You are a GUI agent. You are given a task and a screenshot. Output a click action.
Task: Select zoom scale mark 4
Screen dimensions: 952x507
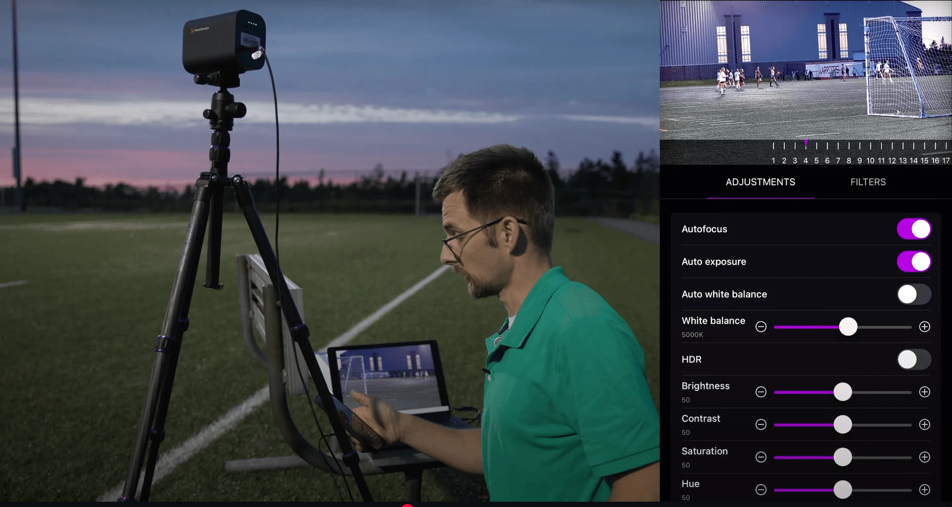[x=806, y=161]
